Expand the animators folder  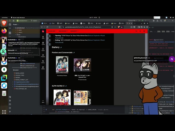click(x=17, y=37)
